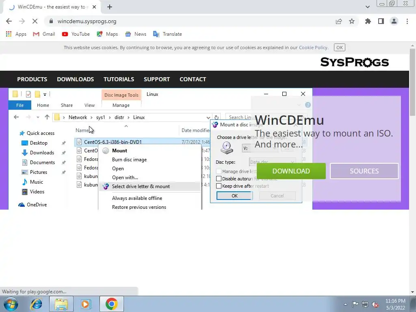
Task: Select the File tab in the Linux explorer window
Action: (x=20, y=105)
